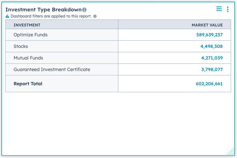Click the warning triangle filter icon
Viewport: 237px width, 158px height.
point(7,16)
